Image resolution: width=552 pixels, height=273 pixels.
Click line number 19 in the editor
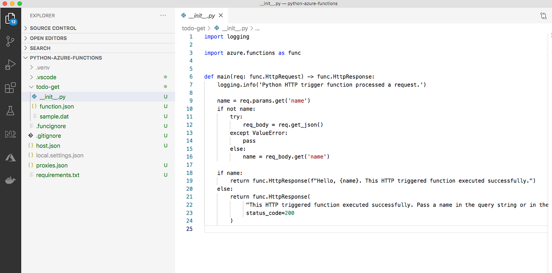pyautogui.click(x=189, y=181)
